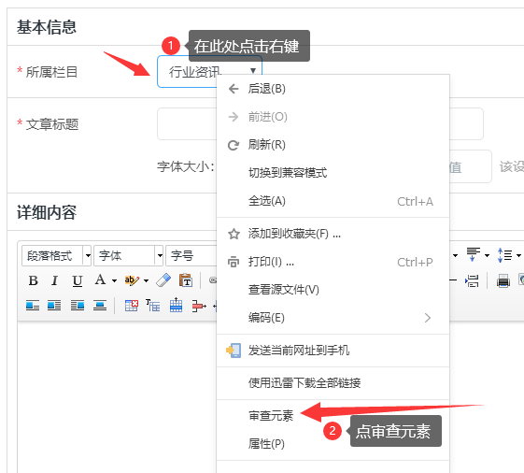The image size is (524, 473).
Task: Choose 审查元素 from context menu
Action: point(271,415)
